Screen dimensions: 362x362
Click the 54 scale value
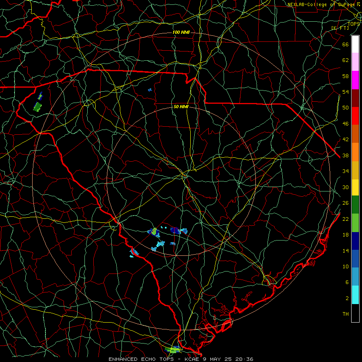[x=346, y=92]
